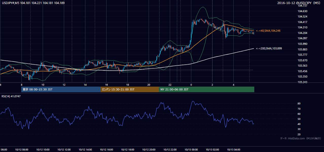Image resolution: width=324 pixels, height=152 pixels.
Task: Click the date label 10/12 10:00
Action: (x=43, y=150)
